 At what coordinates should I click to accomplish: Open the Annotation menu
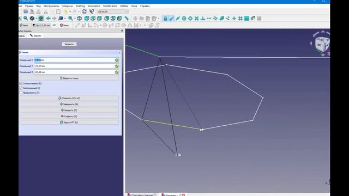pyautogui.click(x=94, y=6)
